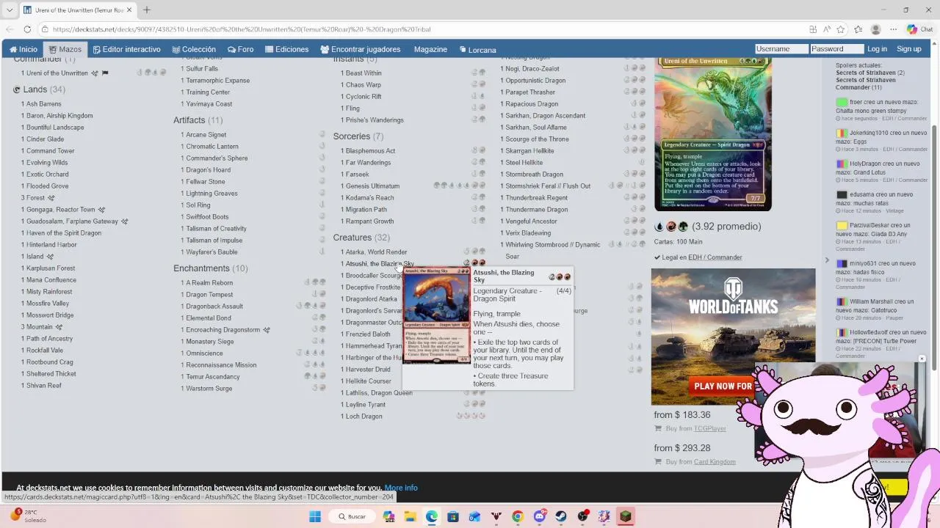Open the browser Favorites list icon

point(858,29)
